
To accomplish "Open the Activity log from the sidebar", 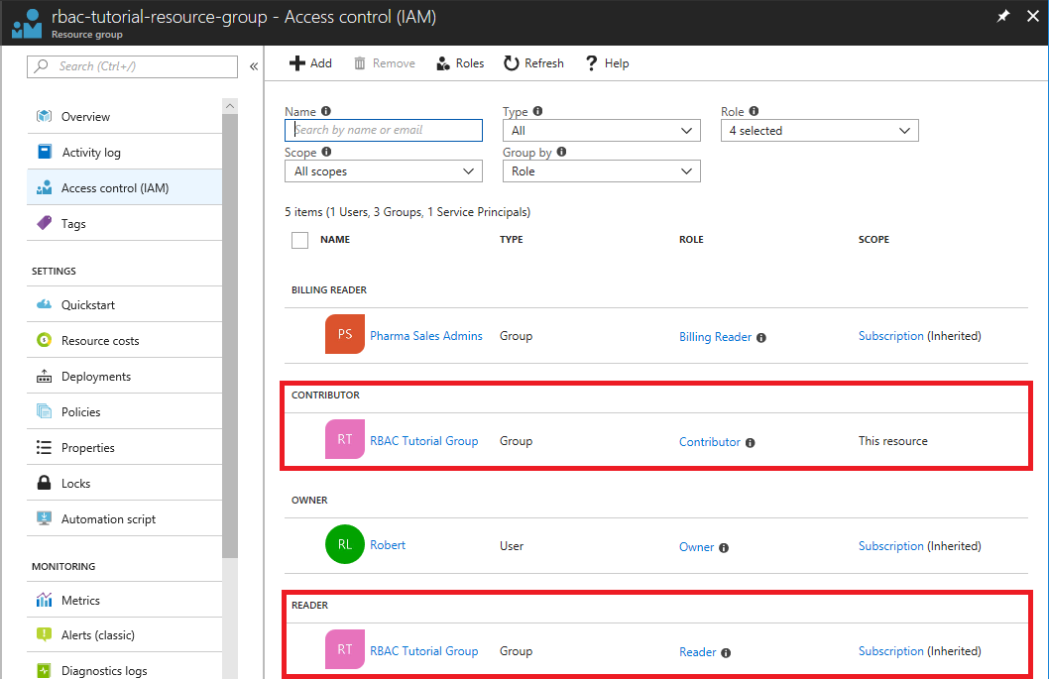I will pos(95,151).
